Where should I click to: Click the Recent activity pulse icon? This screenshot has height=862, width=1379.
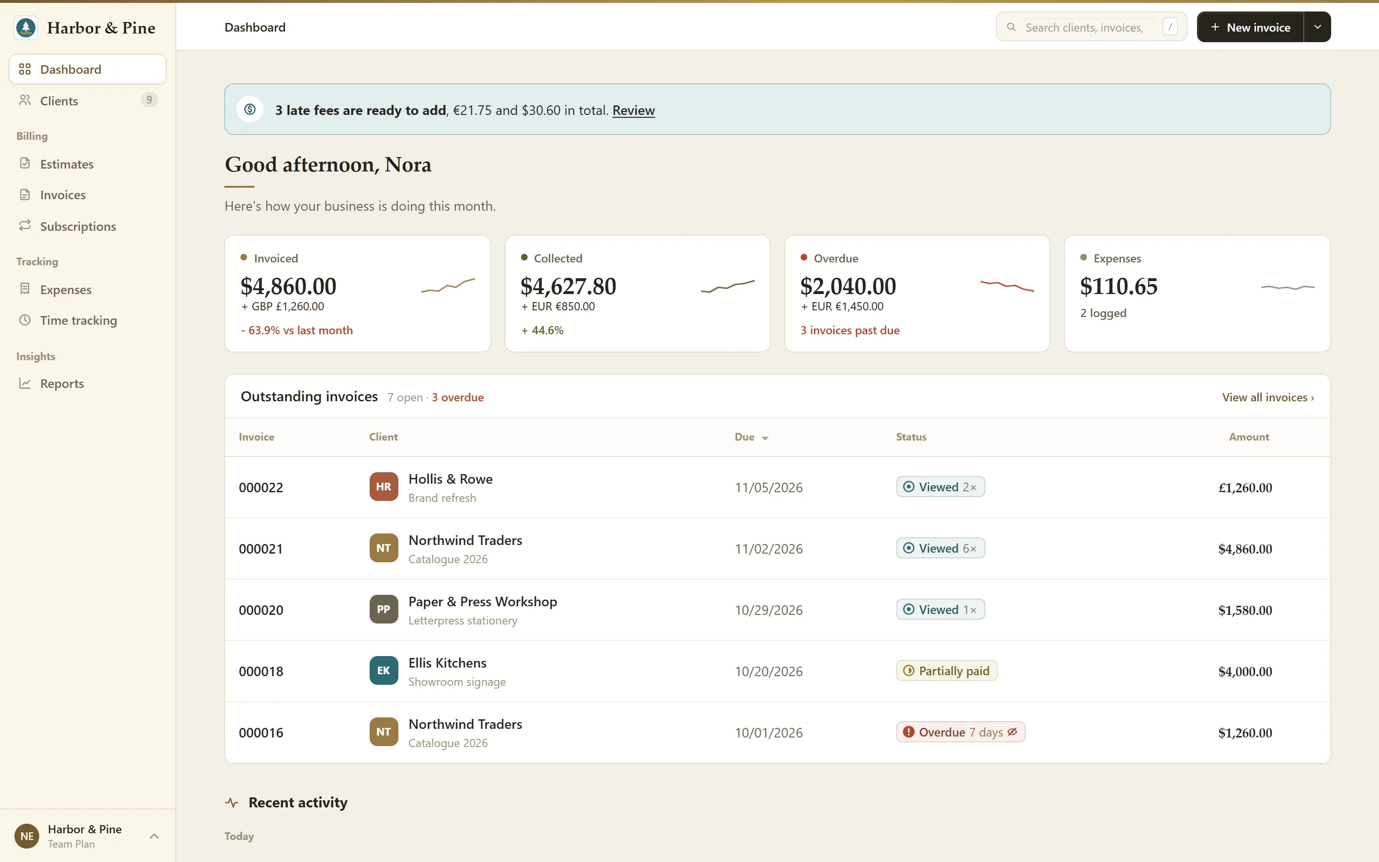click(x=232, y=802)
